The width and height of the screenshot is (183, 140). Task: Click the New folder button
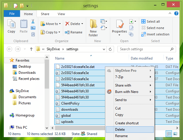tap(93, 28)
